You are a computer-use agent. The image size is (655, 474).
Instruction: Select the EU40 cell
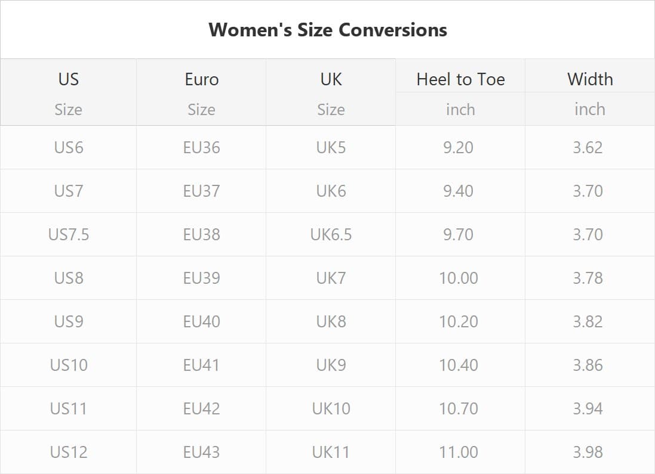[202, 321]
